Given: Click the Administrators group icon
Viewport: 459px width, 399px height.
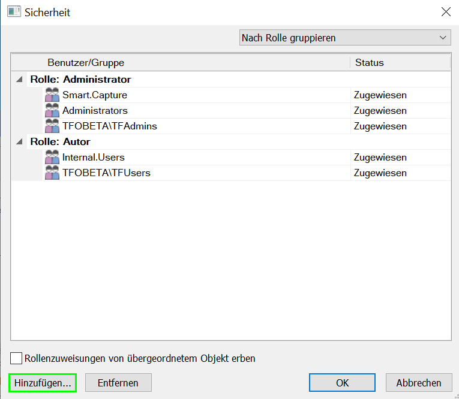Looking at the screenshot, I should tap(52, 110).
